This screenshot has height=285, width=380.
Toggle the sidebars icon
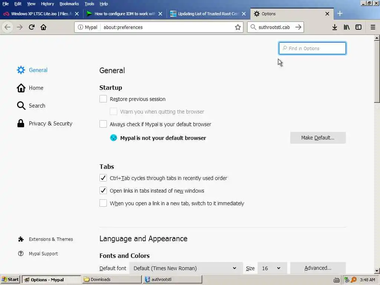coord(358,27)
